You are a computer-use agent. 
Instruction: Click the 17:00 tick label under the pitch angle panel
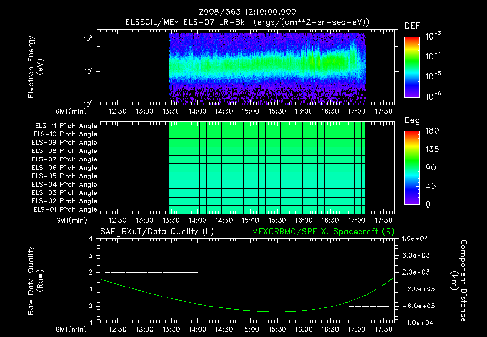click(x=356, y=220)
